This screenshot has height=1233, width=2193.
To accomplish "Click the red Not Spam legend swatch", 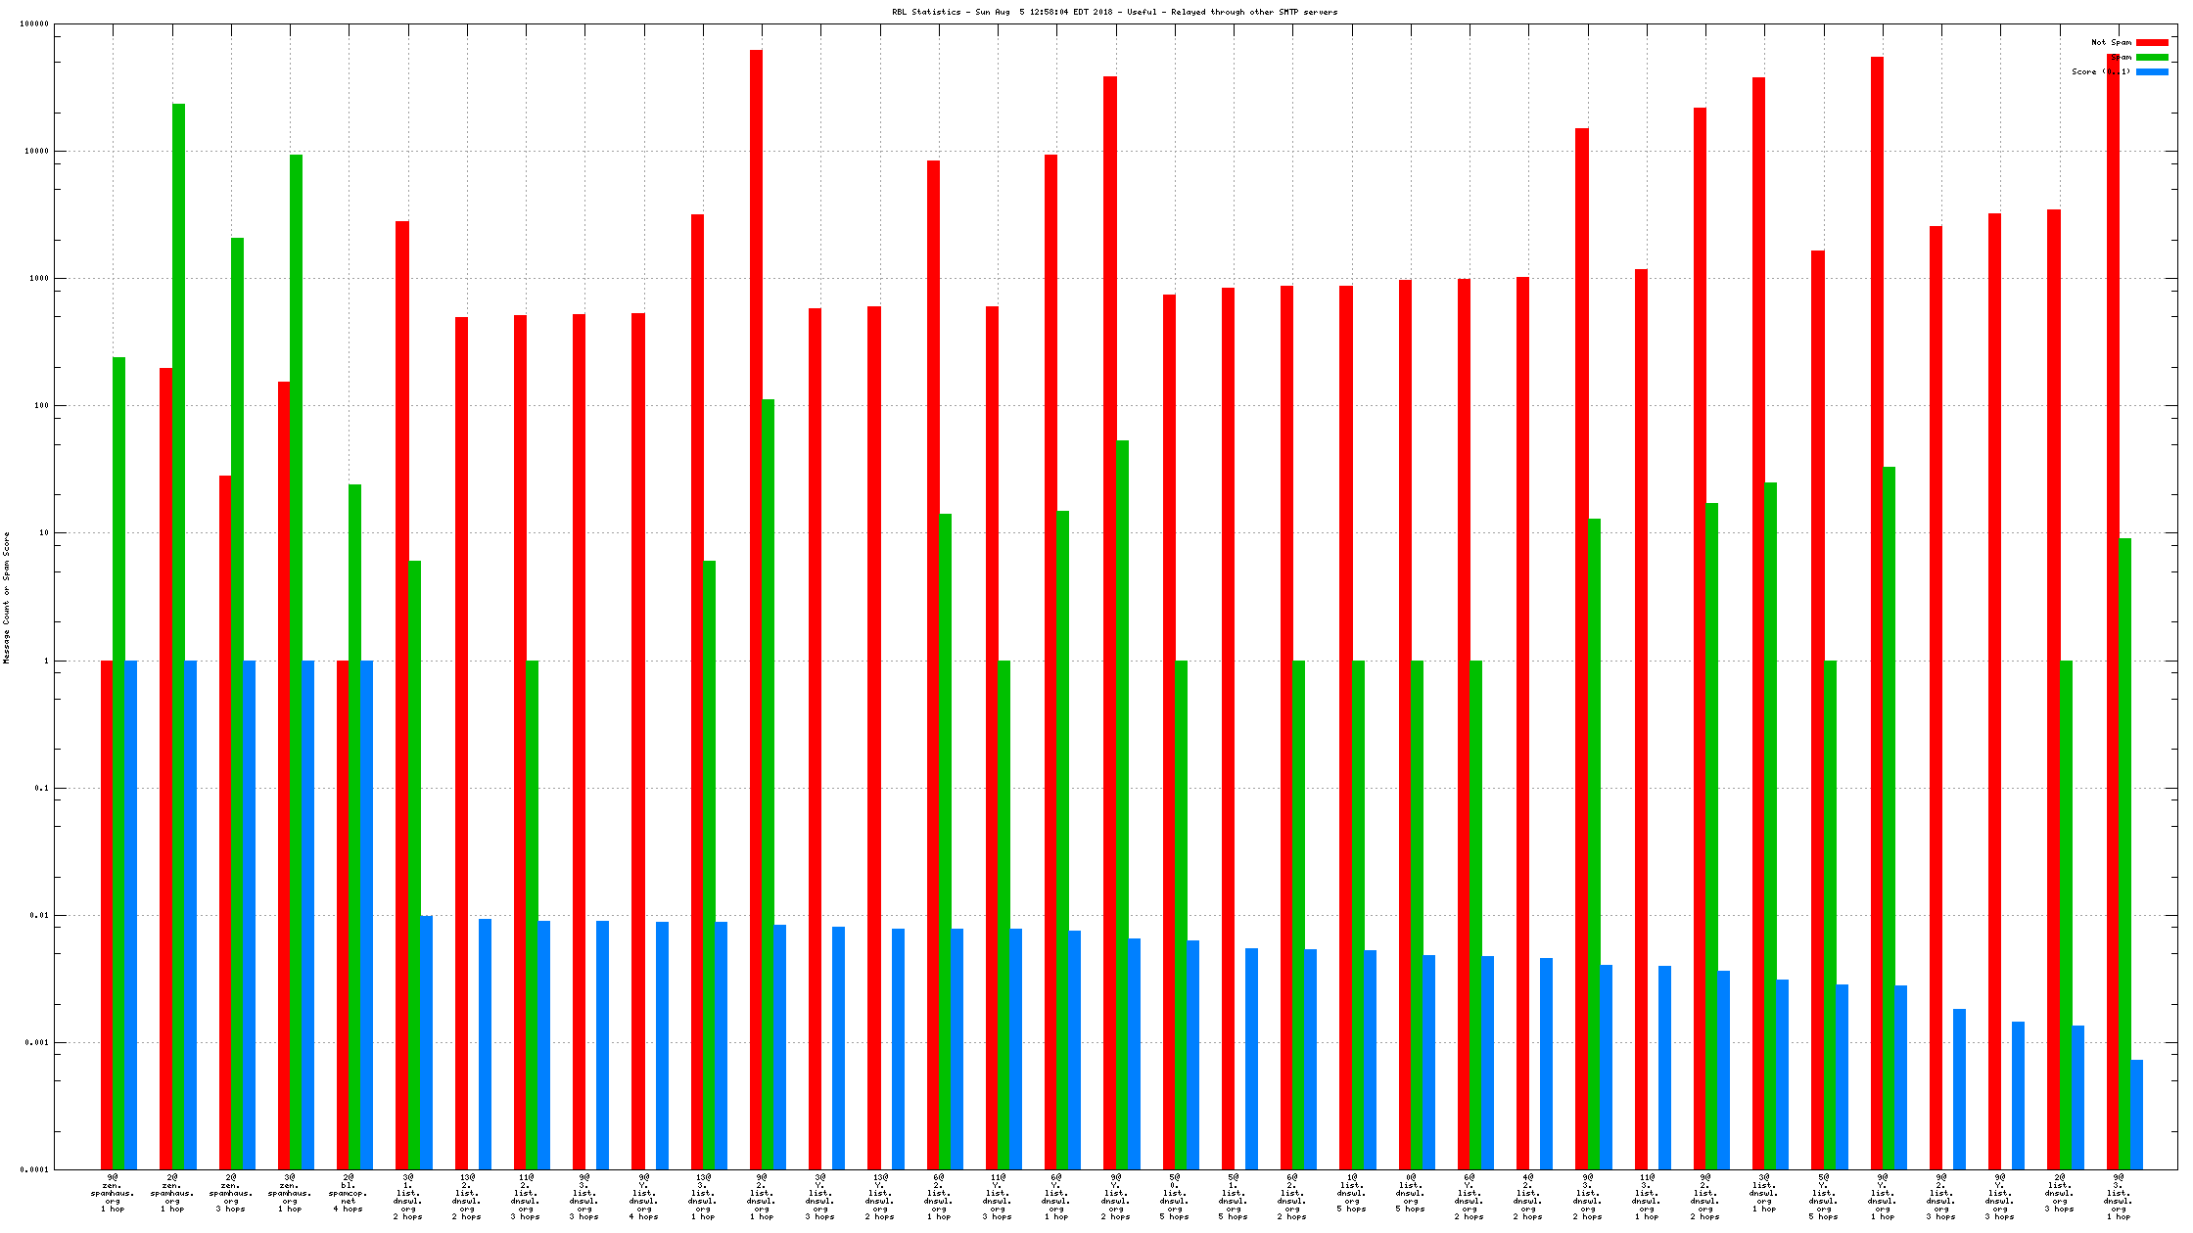I will click(2152, 42).
